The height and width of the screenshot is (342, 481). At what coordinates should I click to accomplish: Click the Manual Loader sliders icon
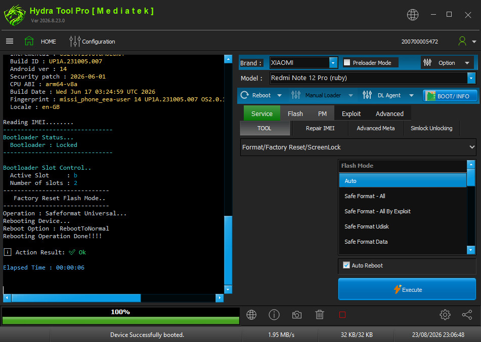(296, 95)
